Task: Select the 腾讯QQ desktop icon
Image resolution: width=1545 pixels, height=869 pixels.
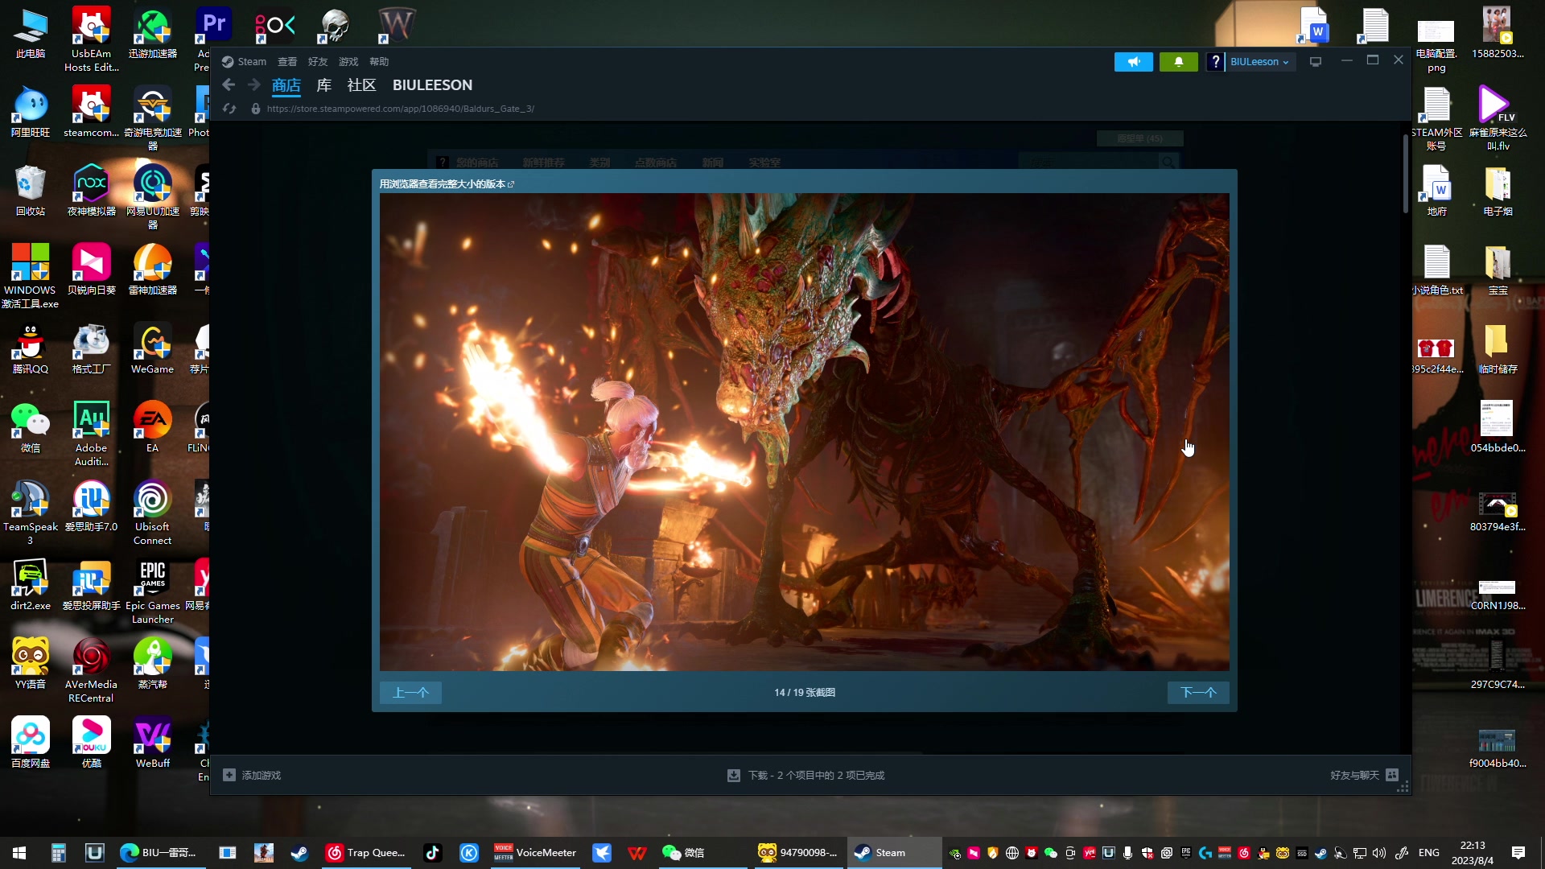Action: point(31,349)
